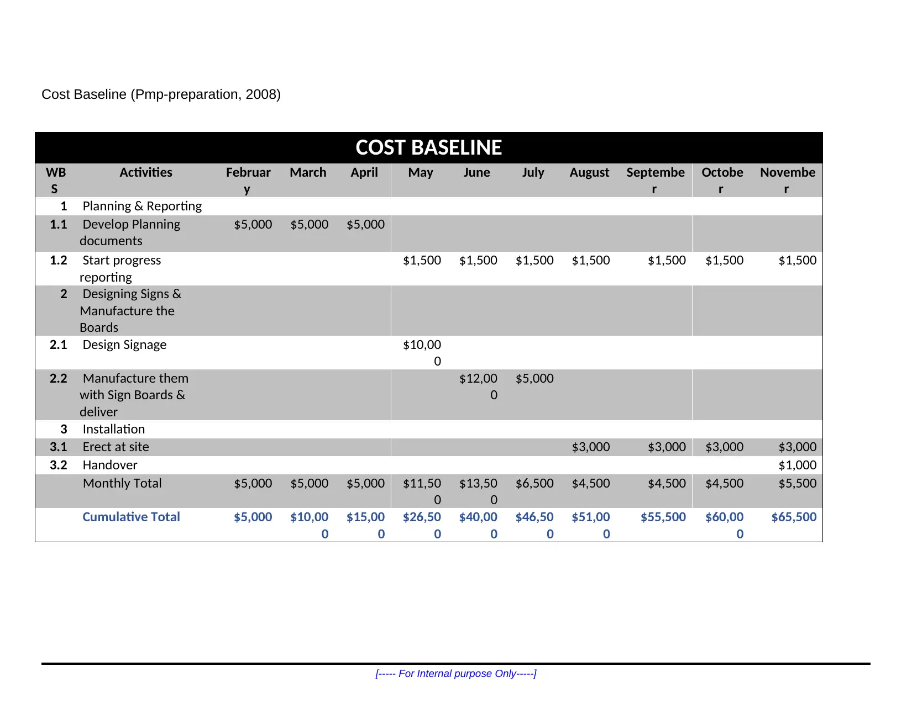
Task: Click Cumulative Total March $10,000
Action: 310,525
